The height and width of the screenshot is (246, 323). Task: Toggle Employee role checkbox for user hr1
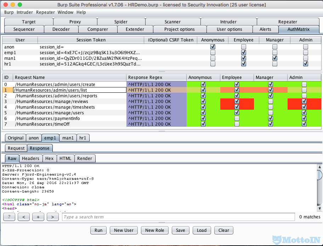tap(244, 64)
